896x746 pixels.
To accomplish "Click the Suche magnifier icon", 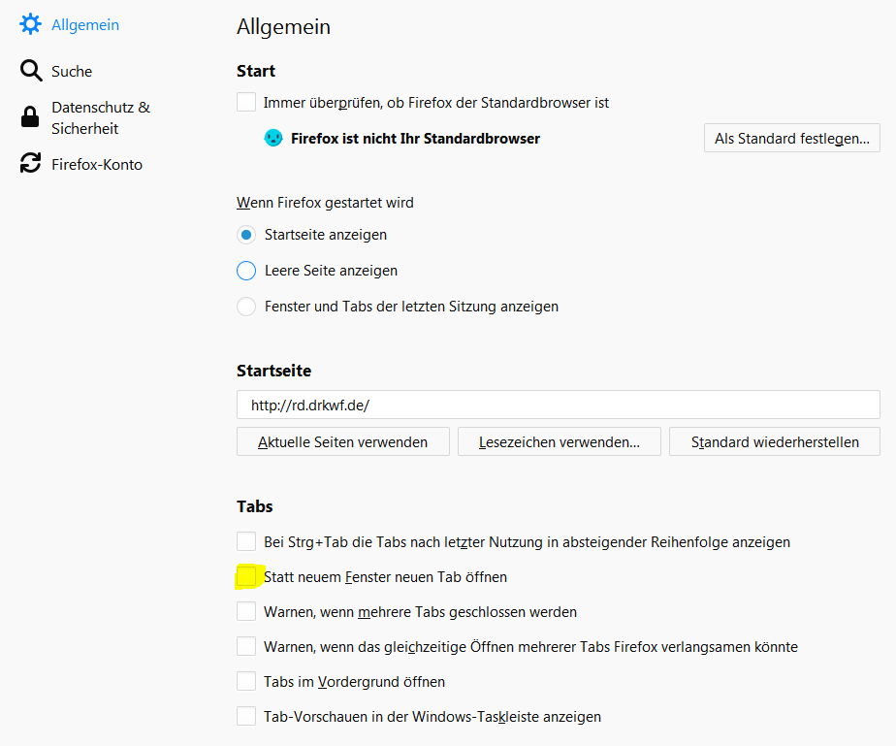I will (x=31, y=71).
